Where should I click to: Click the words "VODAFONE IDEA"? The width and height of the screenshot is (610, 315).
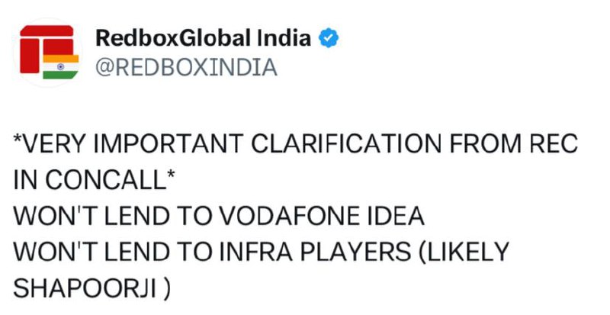pyautogui.click(x=321, y=216)
